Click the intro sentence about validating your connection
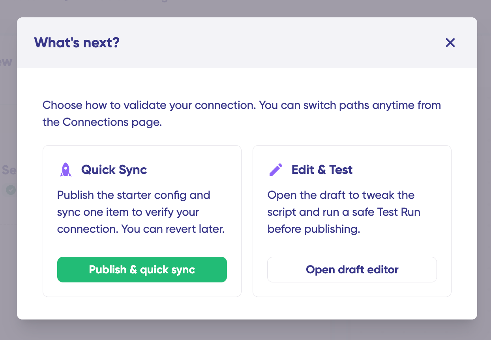The width and height of the screenshot is (491, 340). click(x=242, y=114)
